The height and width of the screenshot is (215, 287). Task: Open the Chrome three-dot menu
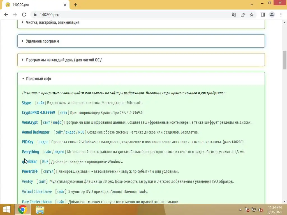click(281, 15)
